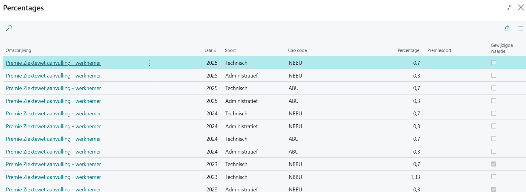The height and width of the screenshot is (192, 526).
Task: Toggle checkbox for 2025 Administratief NBBU row
Action: coord(494,75)
